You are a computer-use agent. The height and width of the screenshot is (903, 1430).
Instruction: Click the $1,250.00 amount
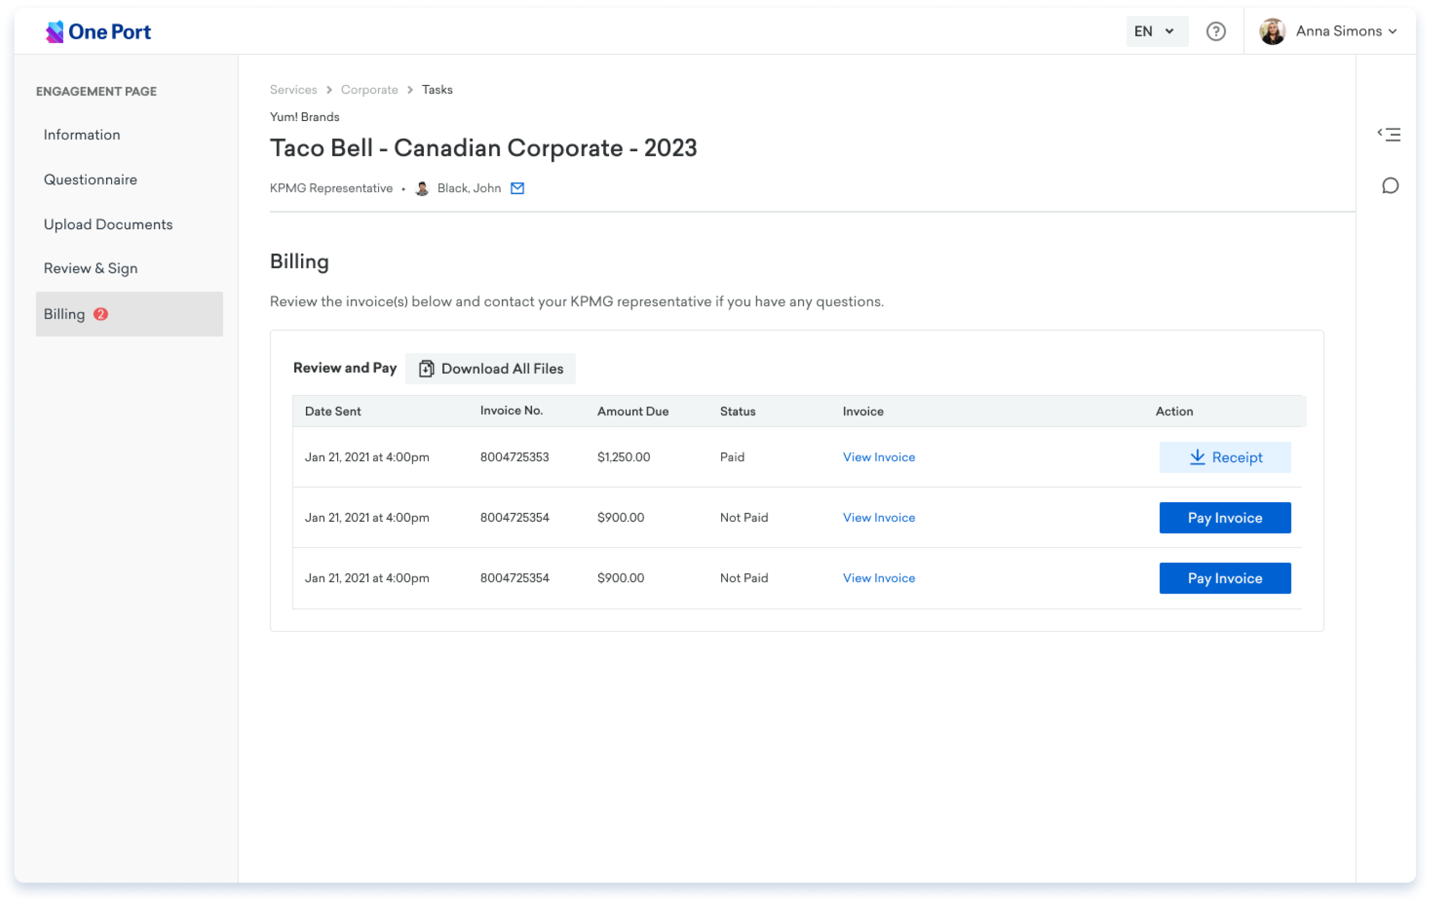click(623, 457)
